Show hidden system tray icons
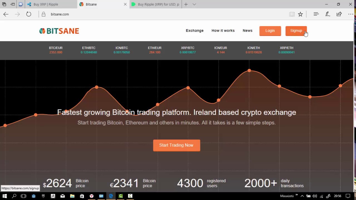The width and height of the screenshot is (356, 200). (x=302, y=196)
